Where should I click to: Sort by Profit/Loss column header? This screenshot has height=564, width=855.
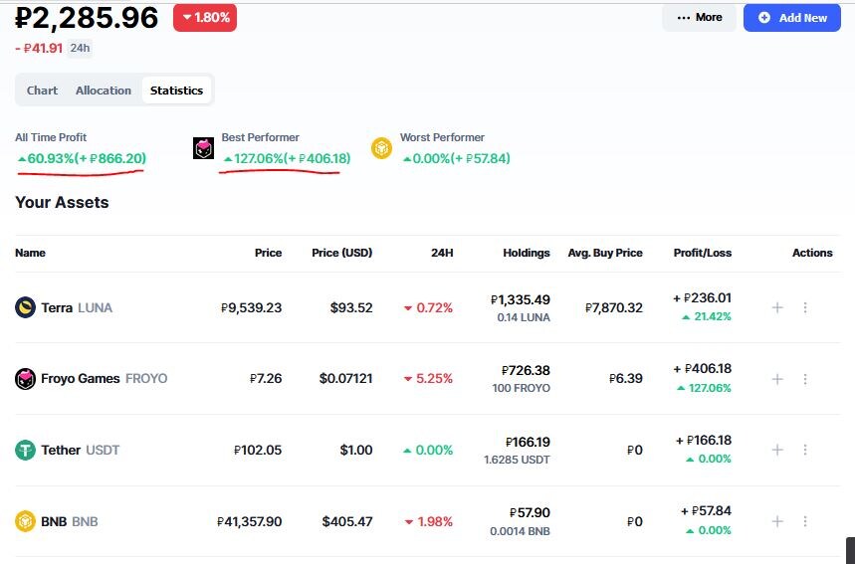[703, 253]
